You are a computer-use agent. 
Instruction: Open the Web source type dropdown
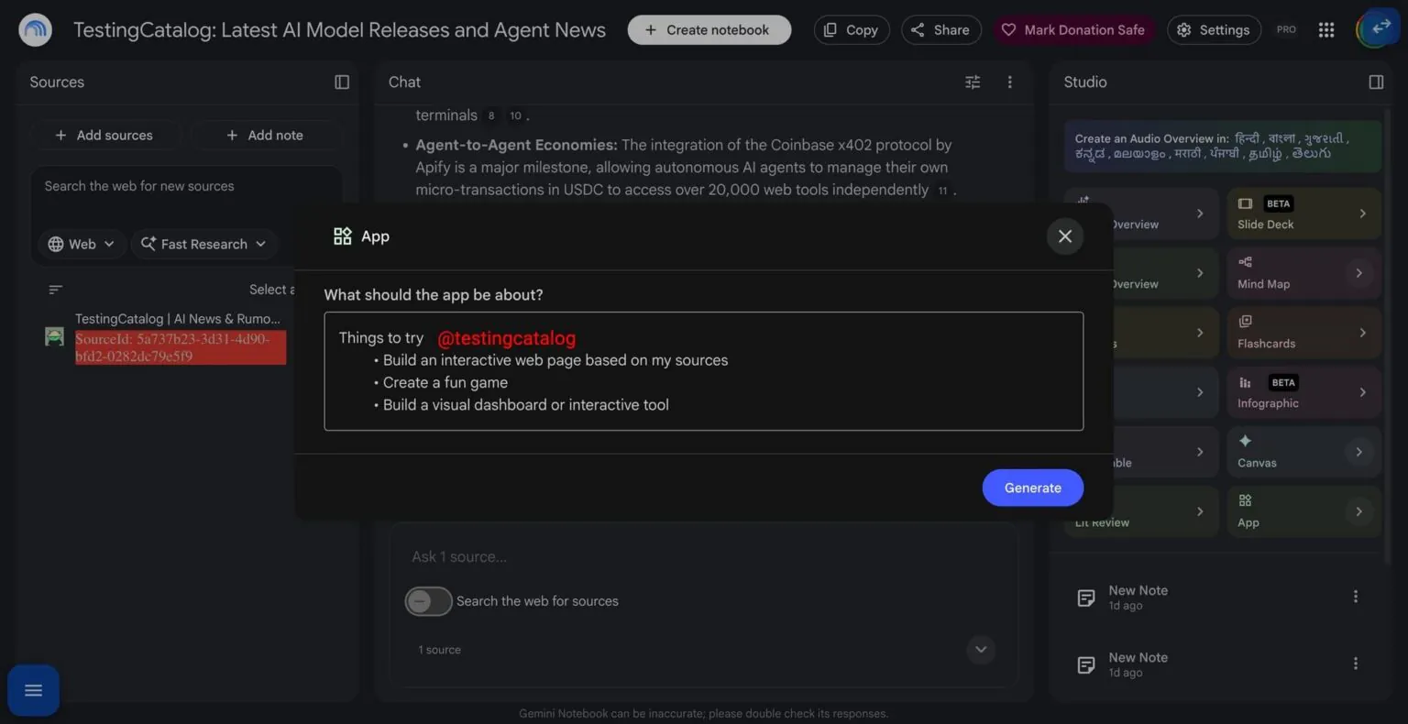[82, 244]
